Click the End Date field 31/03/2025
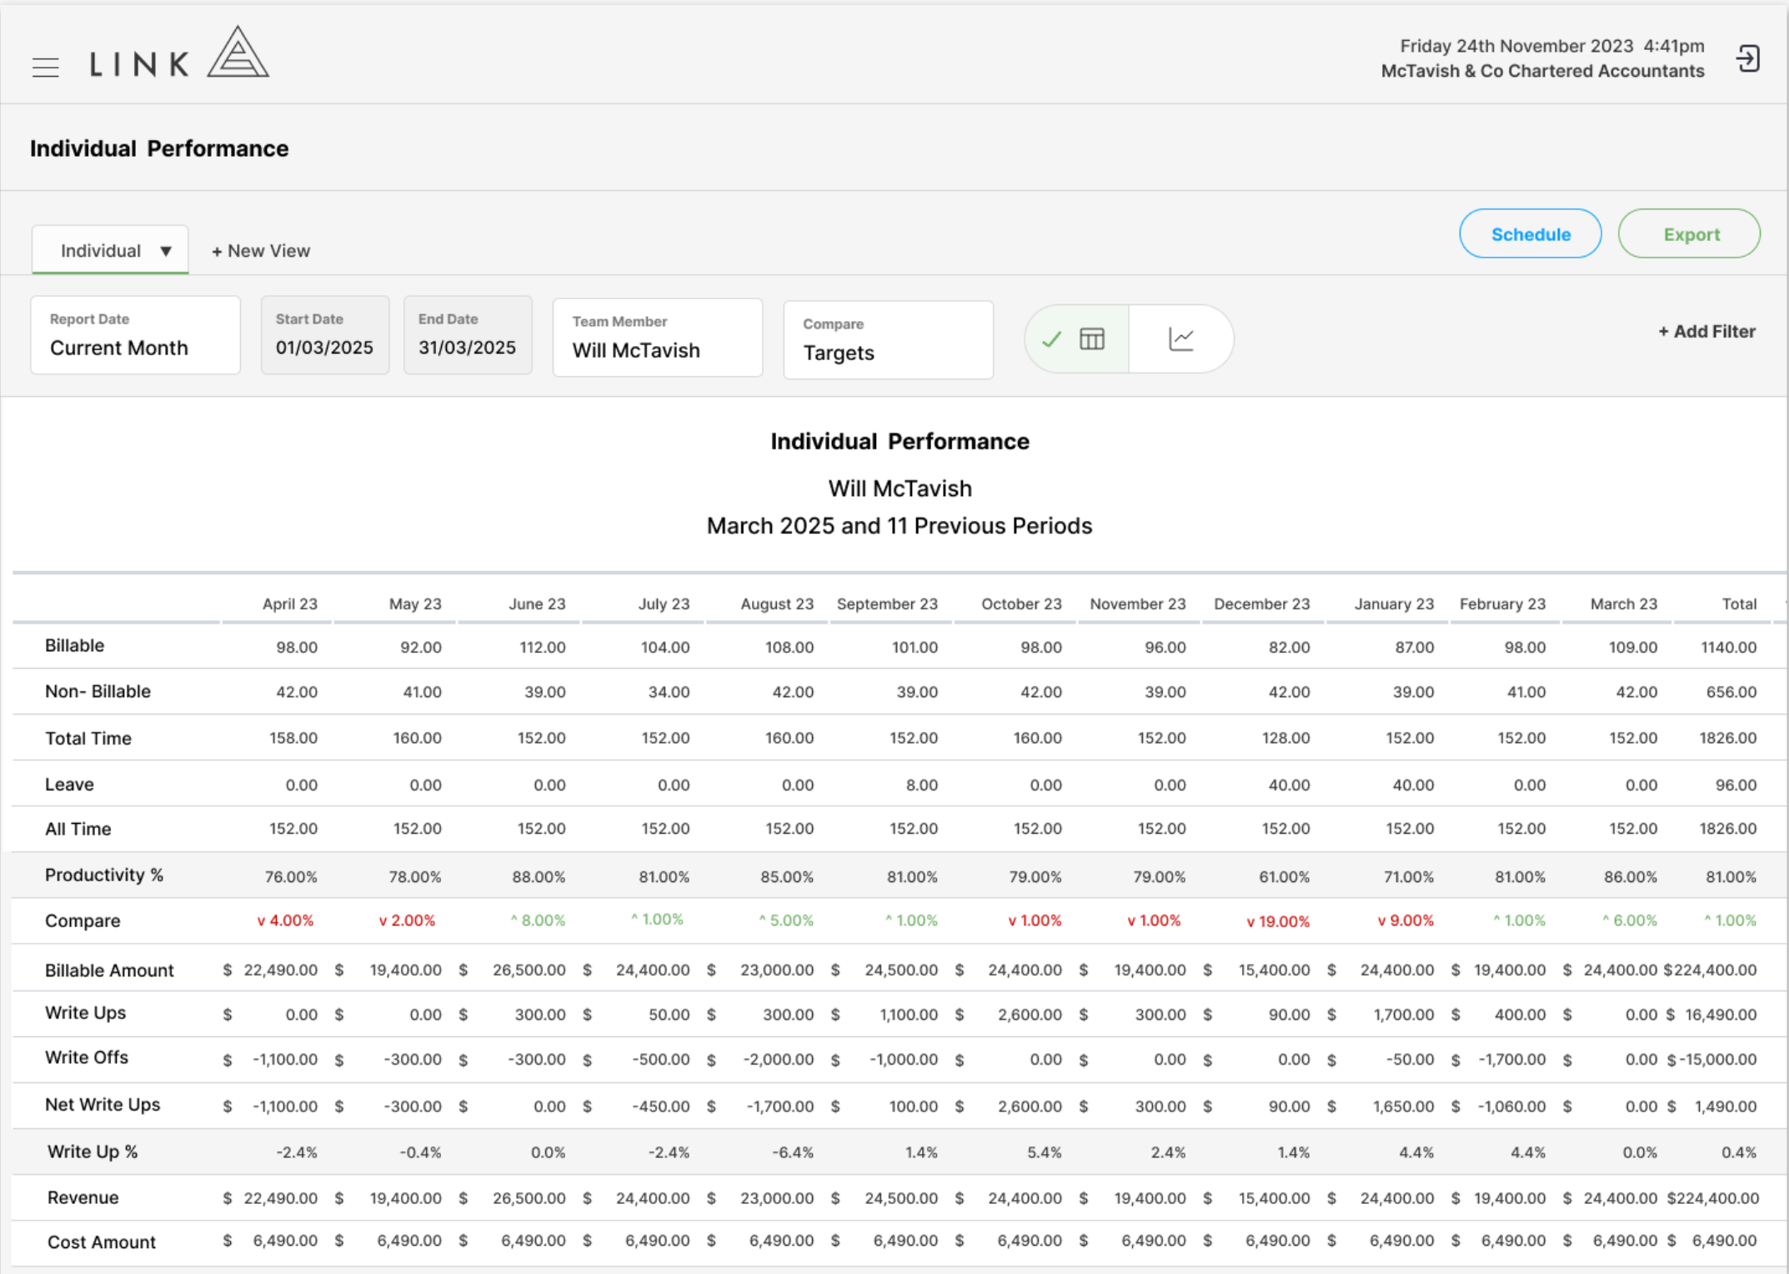Viewport: 1789px width, 1274px height. pyautogui.click(x=467, y=335)
